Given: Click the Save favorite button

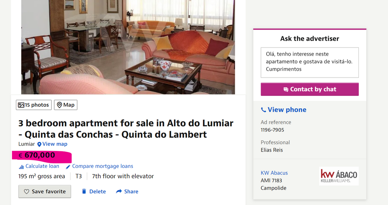Looking at the screenshot, I should [x=45, y=191].
